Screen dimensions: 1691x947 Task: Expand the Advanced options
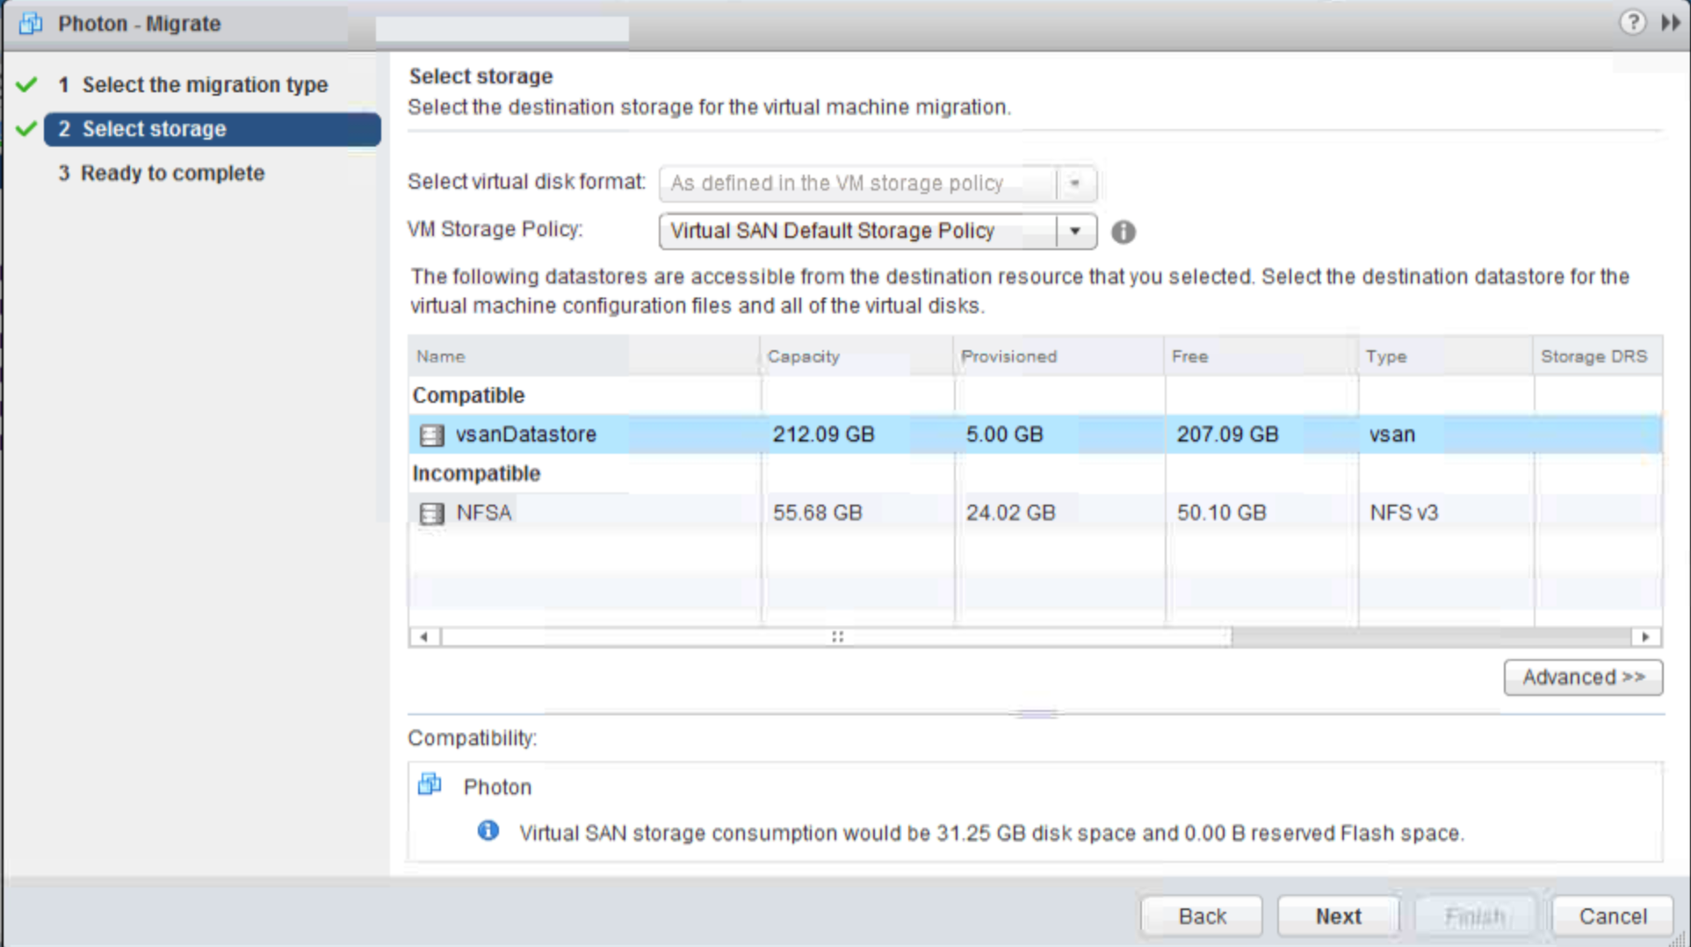click(1582, 678)
